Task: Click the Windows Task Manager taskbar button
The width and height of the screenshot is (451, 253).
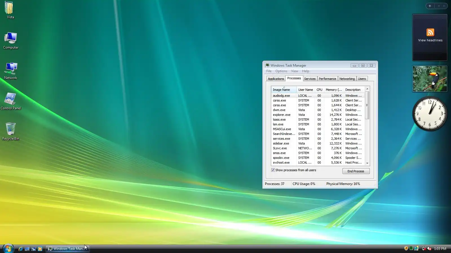Action: tap(68, 249)
